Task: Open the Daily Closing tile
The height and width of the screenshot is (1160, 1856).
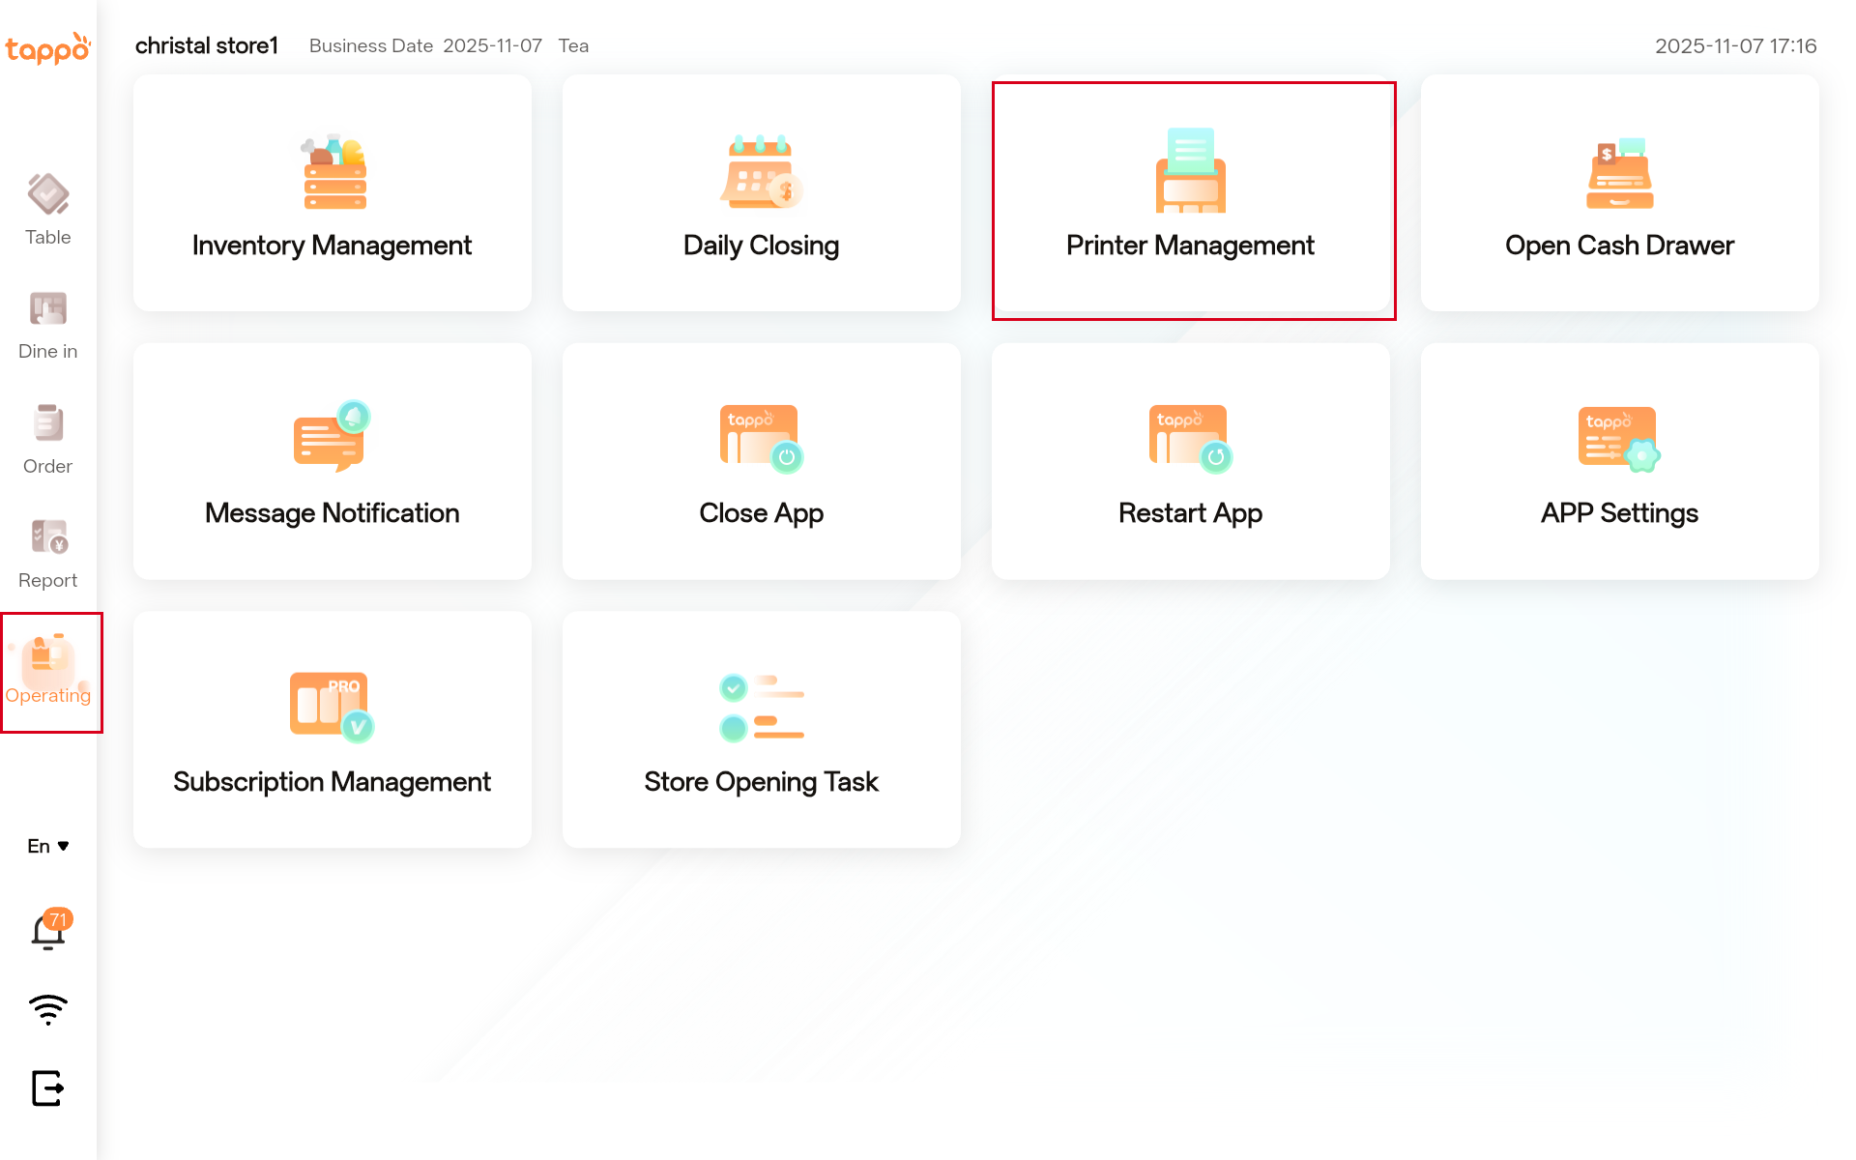Action: click(x=761, y=194)
